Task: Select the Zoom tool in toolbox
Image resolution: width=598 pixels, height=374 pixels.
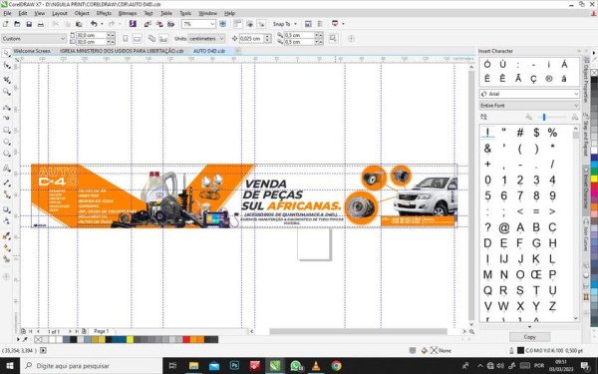Action: [x=7, y=92]
